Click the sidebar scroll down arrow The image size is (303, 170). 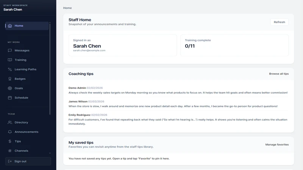pyautogui.click(x=50, y=153)
